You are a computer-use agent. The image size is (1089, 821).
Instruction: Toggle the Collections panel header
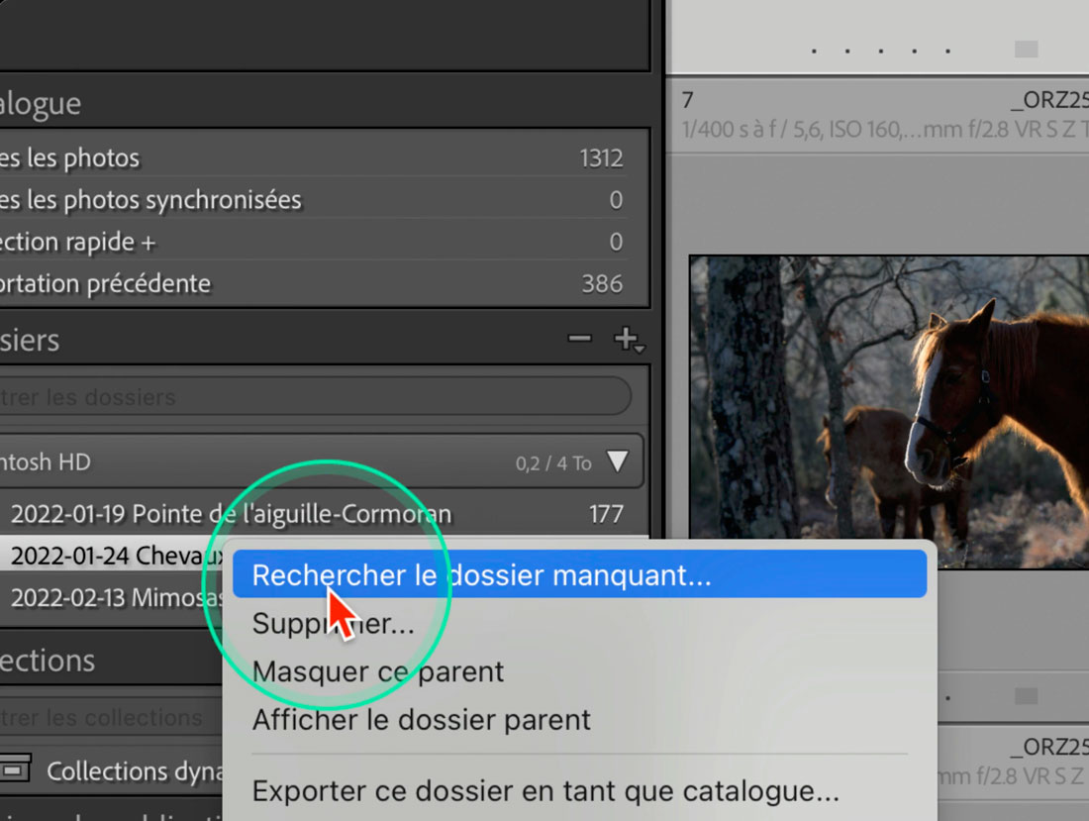(x=48, y=661)
